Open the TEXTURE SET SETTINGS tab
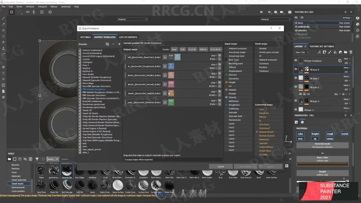This screenshot has height=203, width=361. (x=322, y=46)
